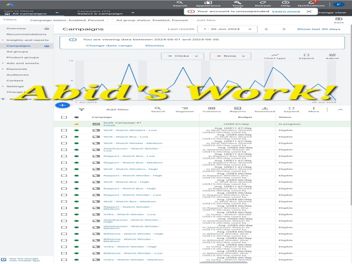Viewport: 352px width, 264px height.
Task: Open the Appearance settings icon
Action: (x=208, y=4)
